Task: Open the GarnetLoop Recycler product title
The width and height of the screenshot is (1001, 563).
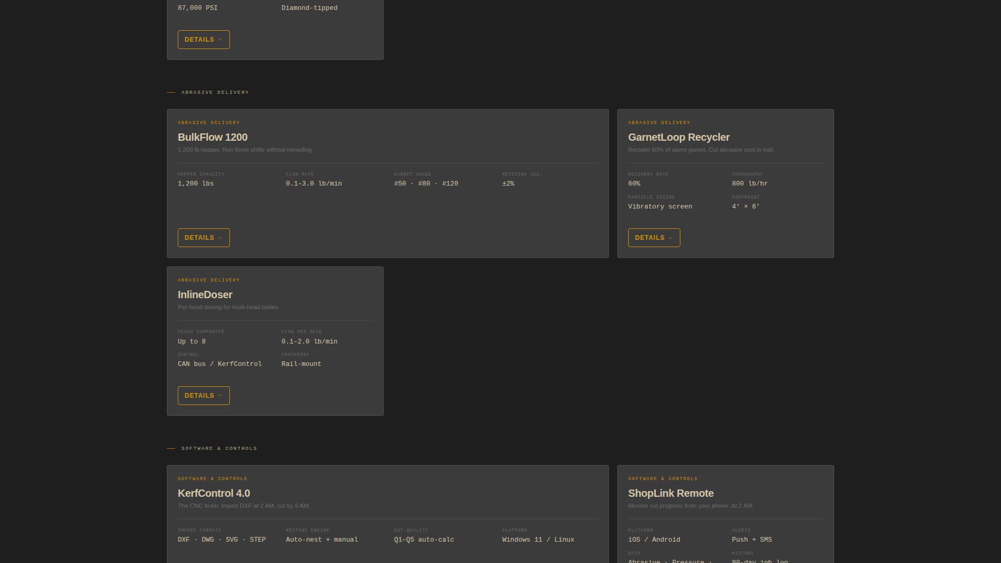Action: [x=678, y=137]
